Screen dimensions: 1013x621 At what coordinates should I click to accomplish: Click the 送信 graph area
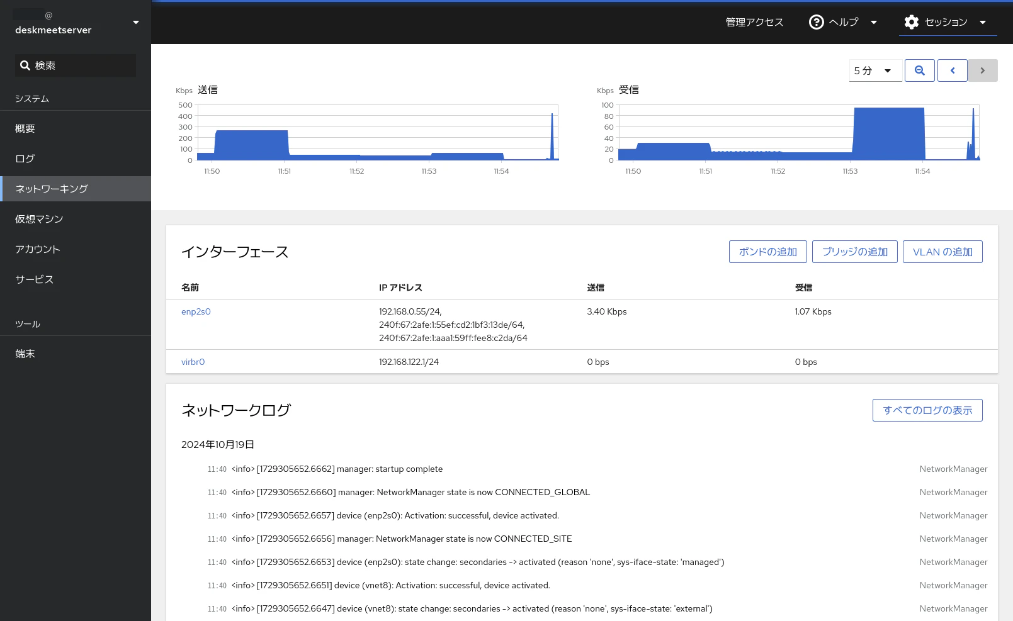(x=378, y=133)
